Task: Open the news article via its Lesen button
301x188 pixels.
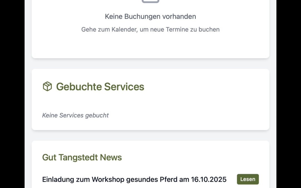Action: [247, 179]
